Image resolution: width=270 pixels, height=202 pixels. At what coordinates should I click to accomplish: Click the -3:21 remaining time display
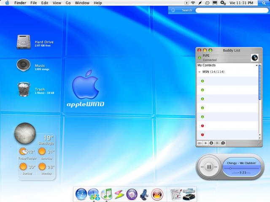point(242,173)
